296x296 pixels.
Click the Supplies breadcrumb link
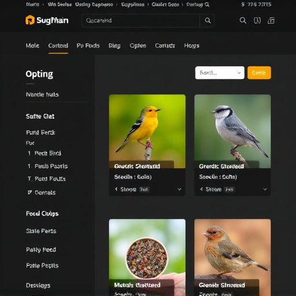pos(132,5)
